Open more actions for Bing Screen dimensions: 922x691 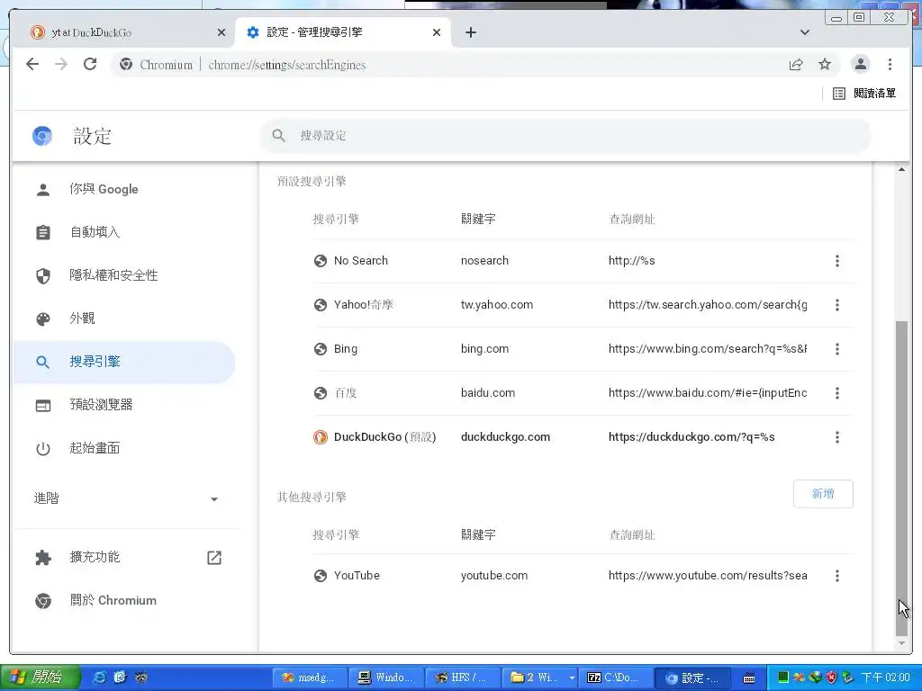pos(836,349)
